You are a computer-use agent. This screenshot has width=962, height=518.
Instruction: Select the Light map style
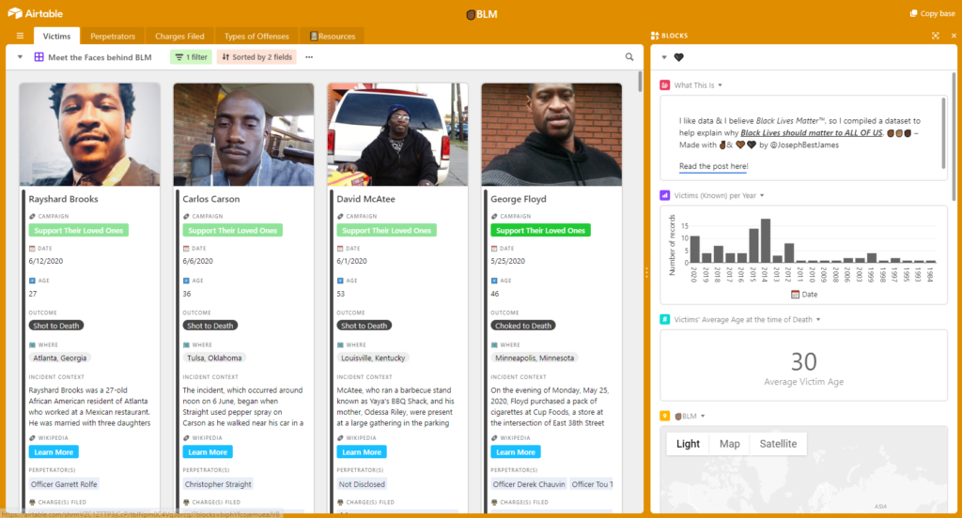tap(688, 444)
